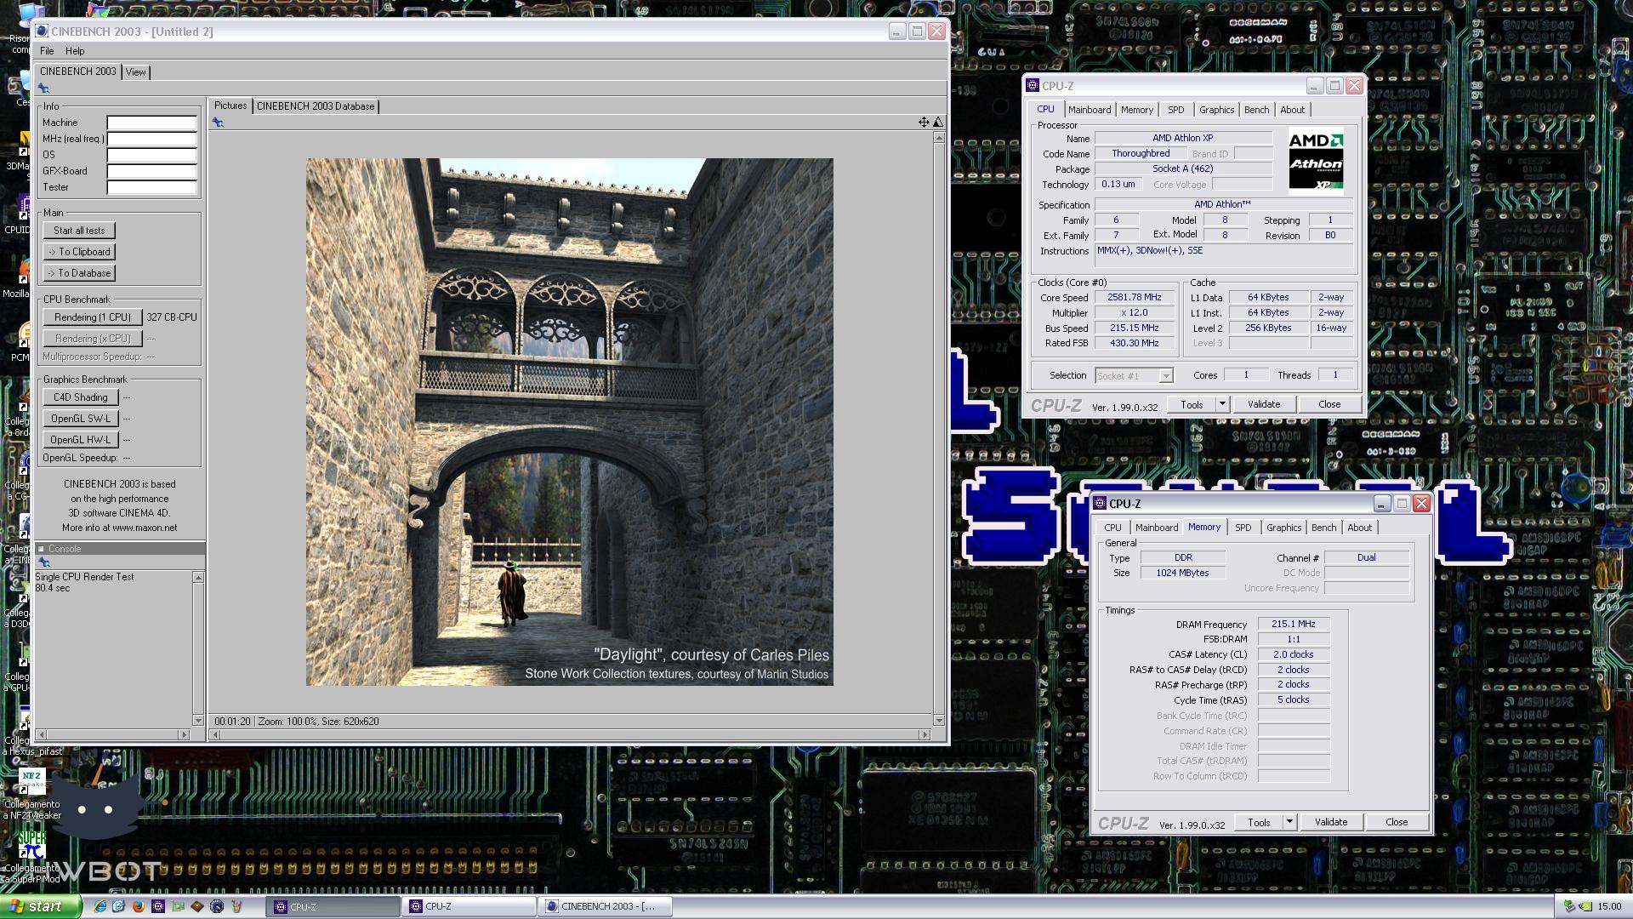Click the round dark-blue quick launch icon
The image size is (1633, 919).
[217, 906]
